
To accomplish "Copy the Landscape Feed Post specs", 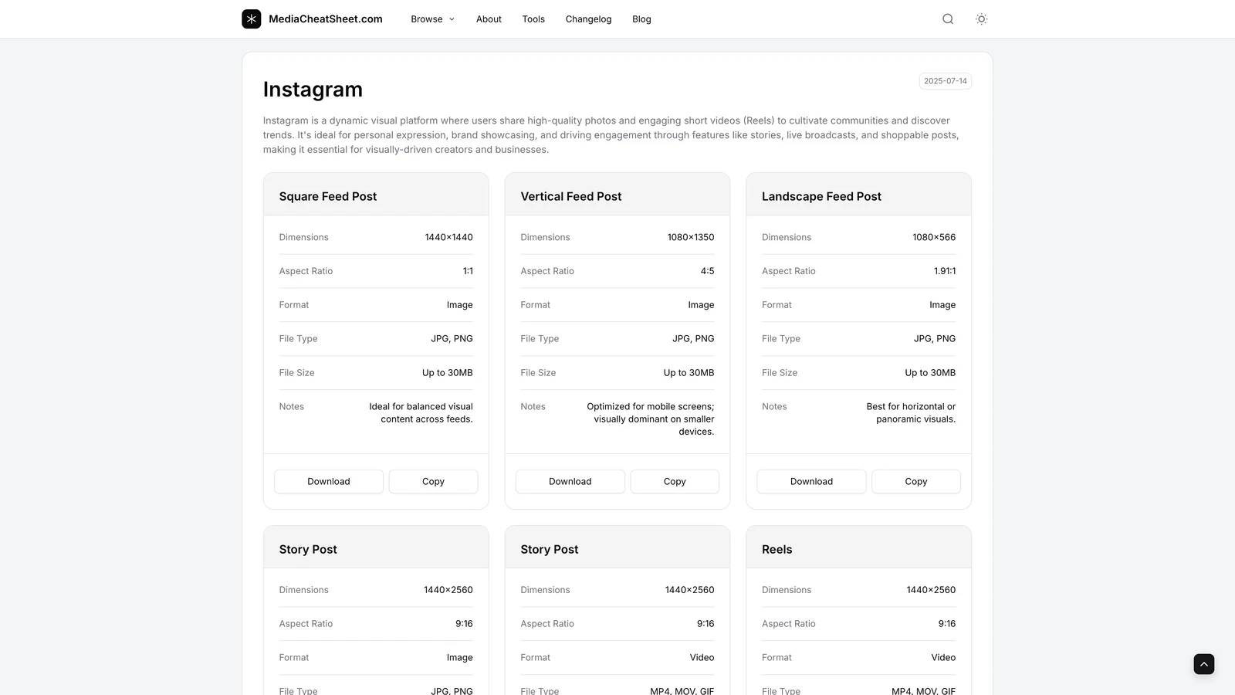I will point(916,481).
